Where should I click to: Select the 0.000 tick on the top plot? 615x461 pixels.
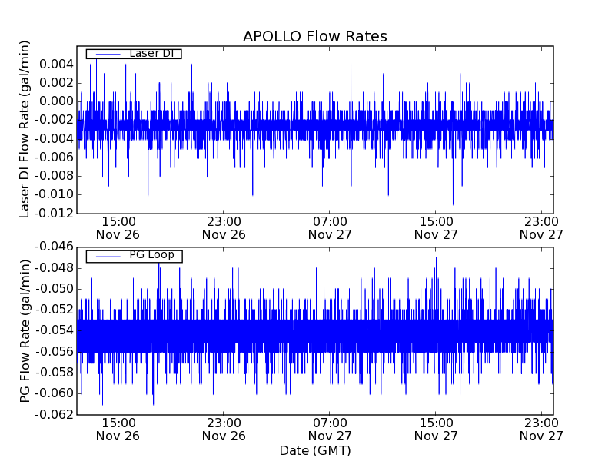point(56,101)
